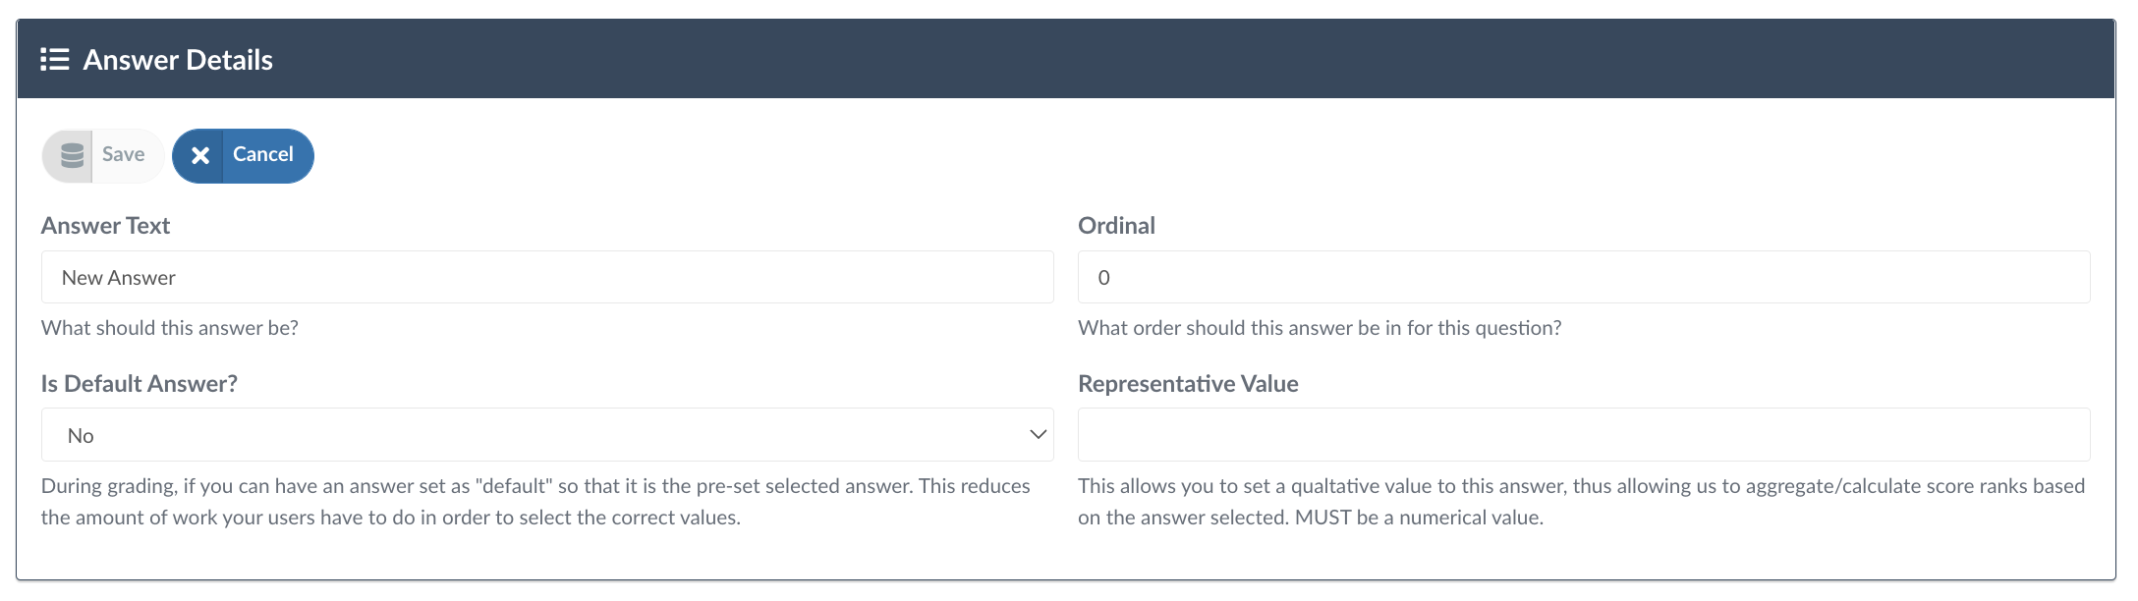2138x601 pixels.
Task: Click the representative value description text
Action: point(1581,502)
